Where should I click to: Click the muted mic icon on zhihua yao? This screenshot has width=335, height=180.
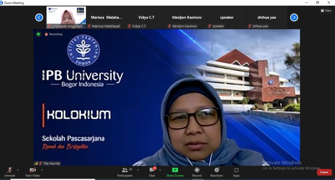coord(250,26)
